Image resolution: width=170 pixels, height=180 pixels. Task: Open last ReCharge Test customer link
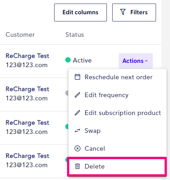(x=27, y=156)
